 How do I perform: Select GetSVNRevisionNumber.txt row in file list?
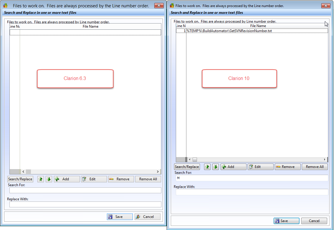[x=252, y=31]
